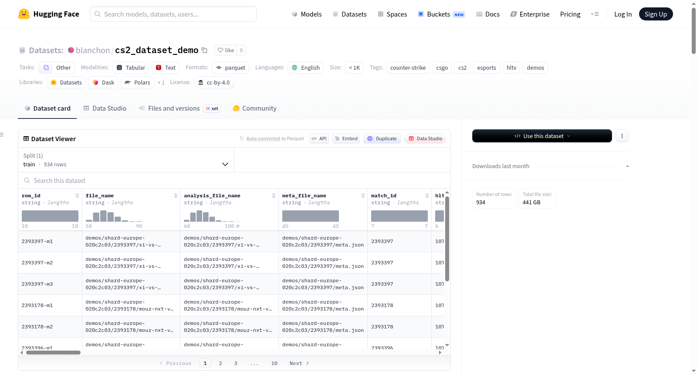
Task: Open the Enterprise navigation link
Action: (530, 14)
